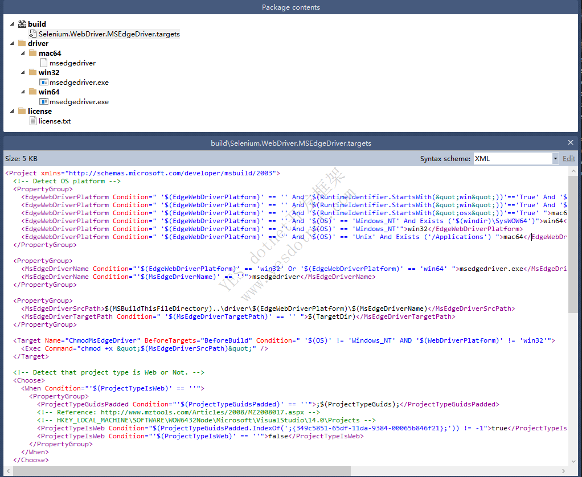582x477 pixels.
Task: Click the HKEY_LOCAL_MACHINE registry comment
Action: [x=206, y=420]
